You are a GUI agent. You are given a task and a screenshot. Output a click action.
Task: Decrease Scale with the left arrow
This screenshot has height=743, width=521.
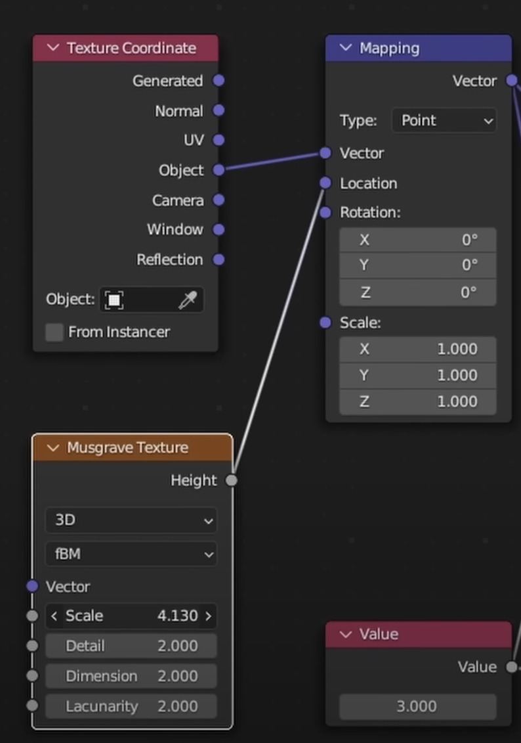54,616
